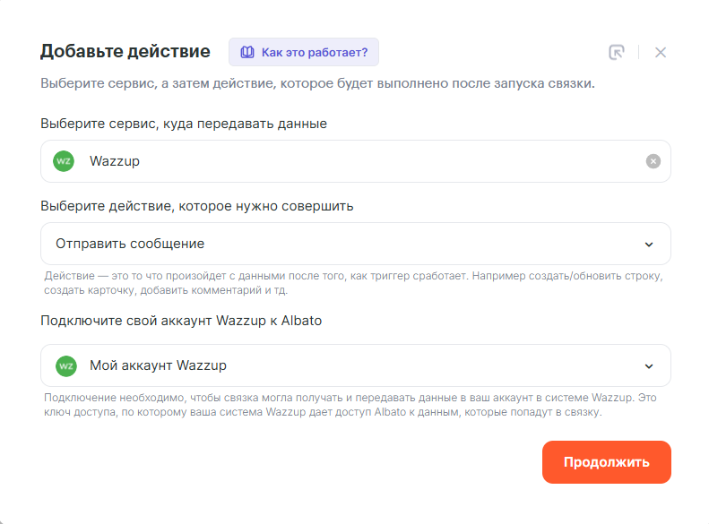Click the 'Добавьте действие' heading

click(x=125, y=51)
